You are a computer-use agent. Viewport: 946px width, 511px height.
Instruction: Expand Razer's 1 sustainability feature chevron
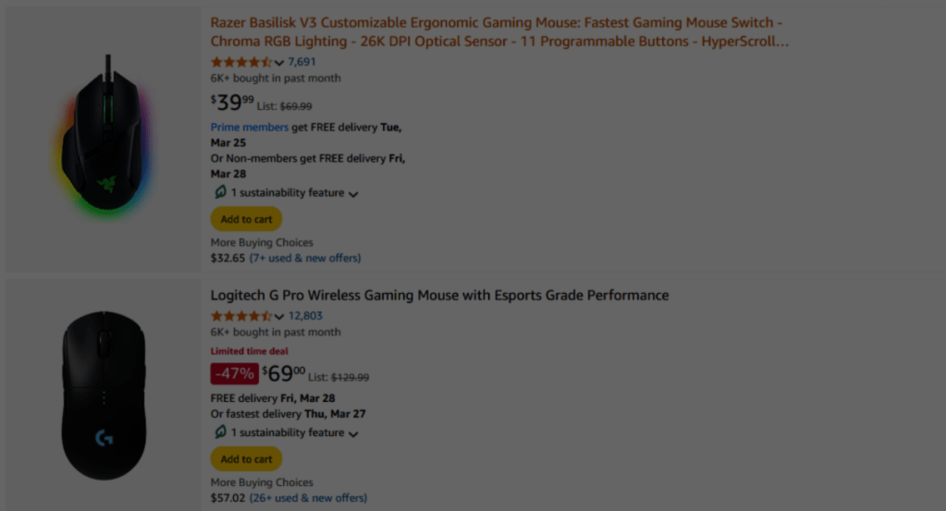point(353,194)
